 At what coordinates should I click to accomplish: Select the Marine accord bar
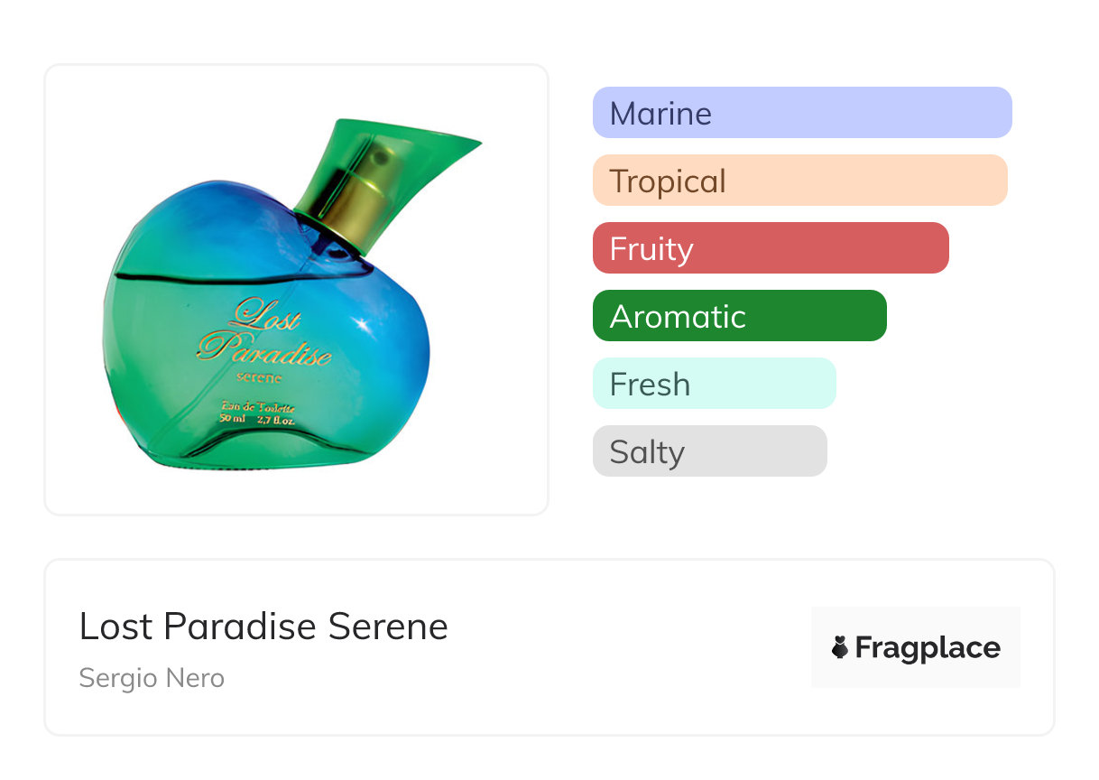point(802,113)
